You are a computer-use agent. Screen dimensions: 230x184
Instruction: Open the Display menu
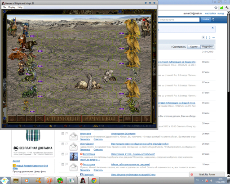click(x=12, y=7)
